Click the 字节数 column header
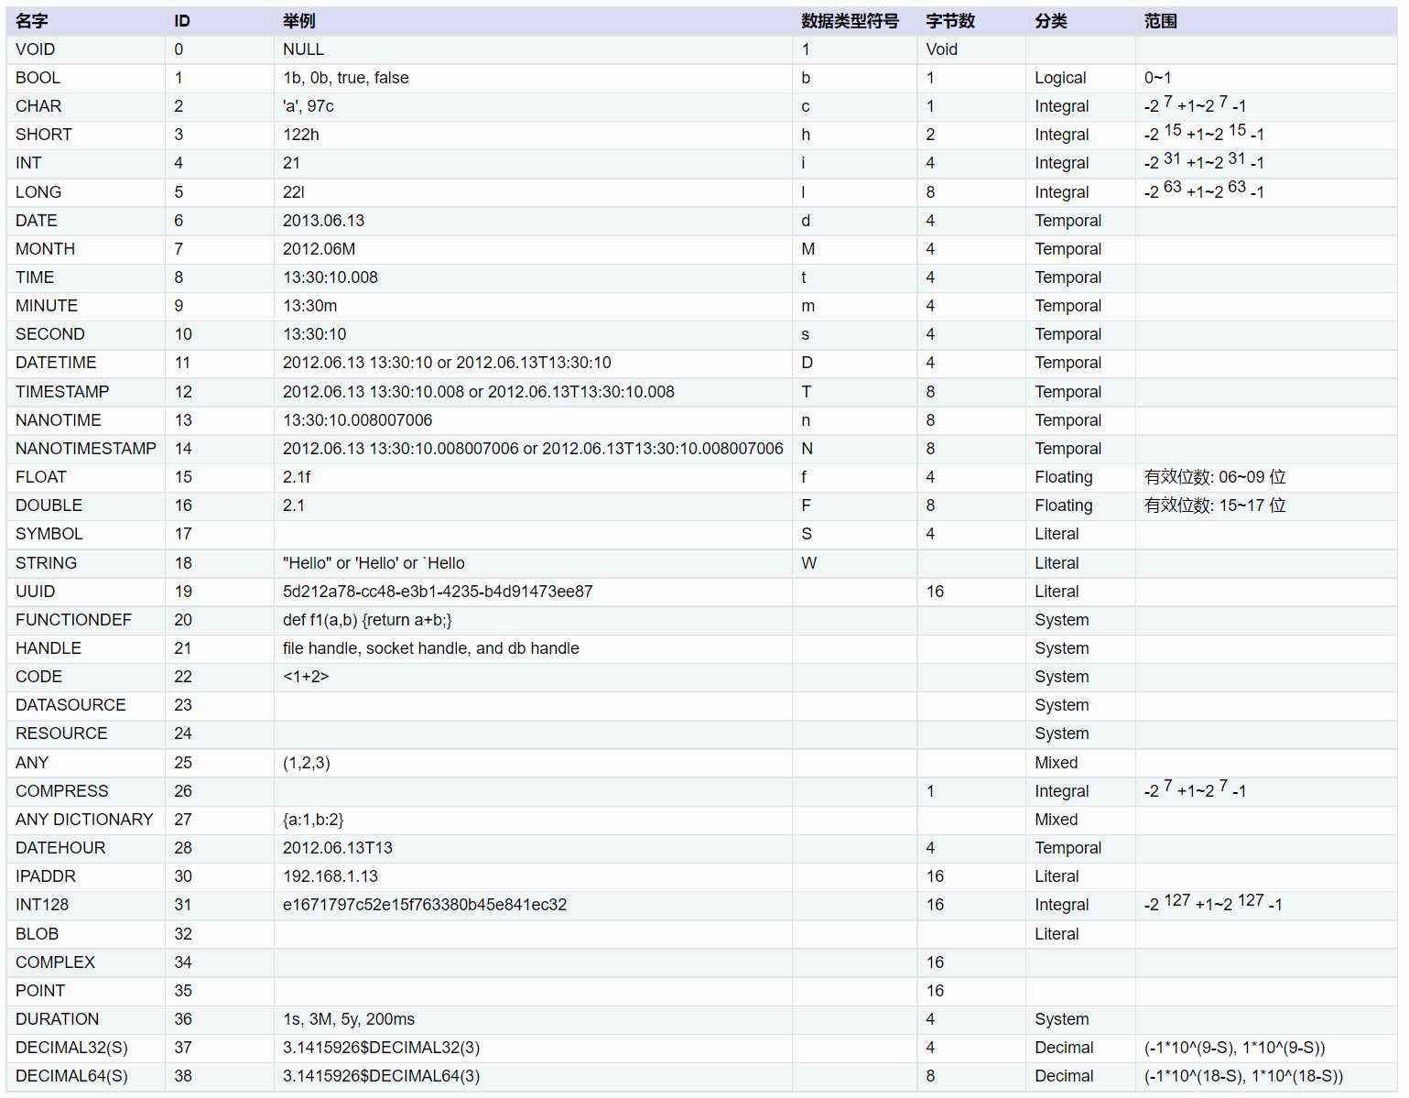This screenshot has width=1409, height=1098. pos(949,21)
